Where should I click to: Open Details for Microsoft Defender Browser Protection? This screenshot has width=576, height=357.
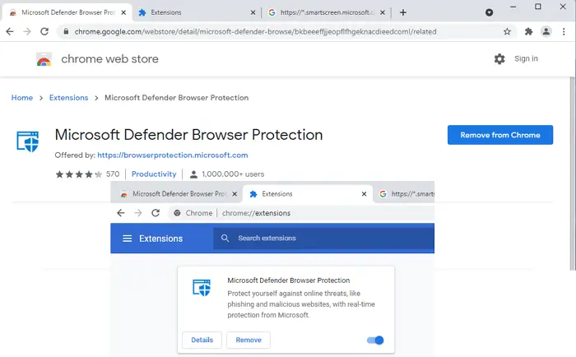pos(202,340)
